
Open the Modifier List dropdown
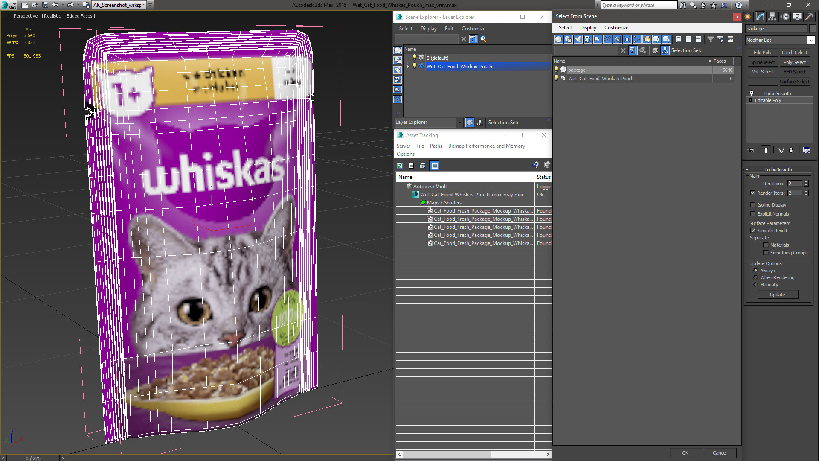(x=811, y=40)
